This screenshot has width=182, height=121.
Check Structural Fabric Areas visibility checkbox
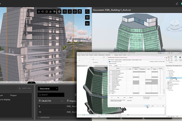tap(111, 72)
